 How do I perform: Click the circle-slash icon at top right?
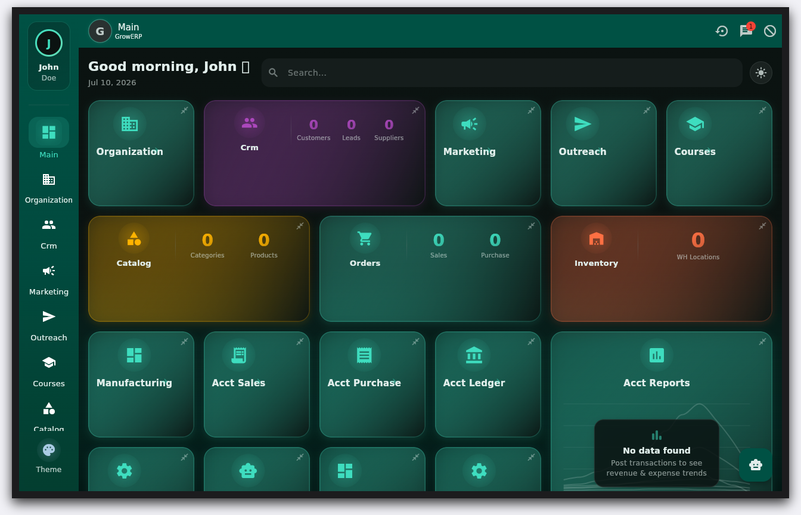[x=770, y=31]
